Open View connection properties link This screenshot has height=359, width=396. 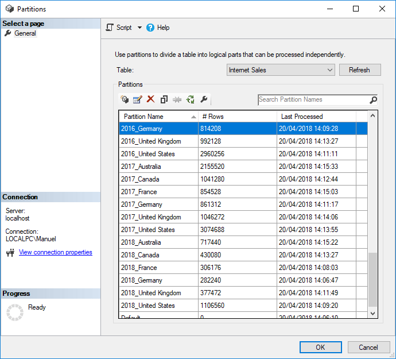click(x=55, y=252)
